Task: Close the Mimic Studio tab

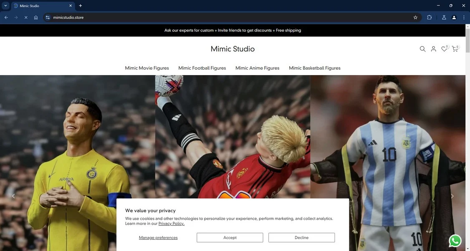Action: click(71, 6)
